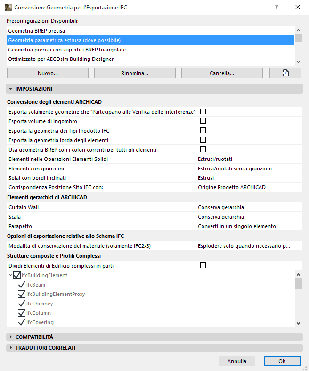The width and height of the screenshot is (309, 371).
Task: Select 'Geometria BREP precisa' preset
Action: tap(151, 31)
